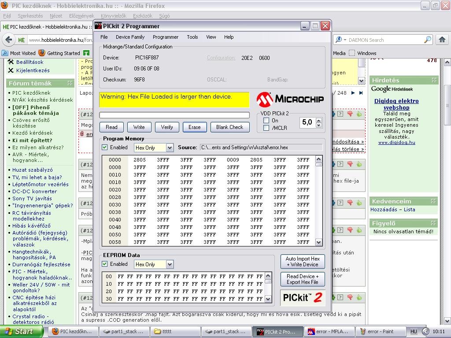Open the Tools menu in PICkit 2
Viewport: 451px width, 338px height.
192,37
